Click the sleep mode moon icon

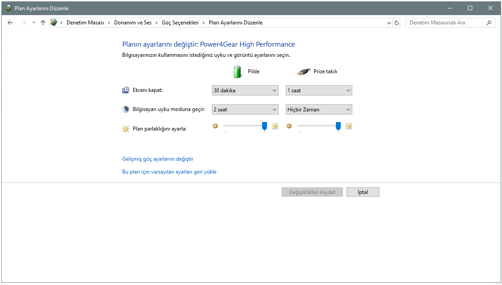(126, 109)
